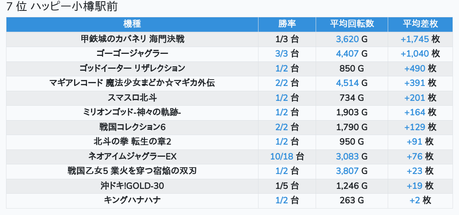This screenshot has height=215, width=459.
Task: Click the 機種 column header
Action: [132, 24]
